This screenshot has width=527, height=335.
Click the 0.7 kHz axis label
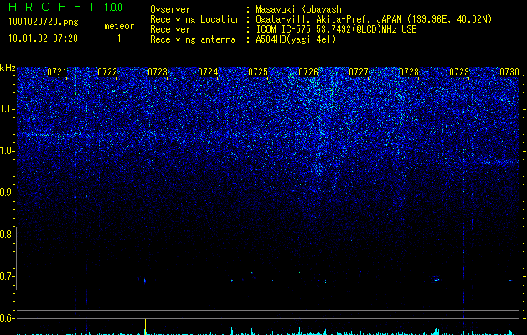[x=7, y=276]
